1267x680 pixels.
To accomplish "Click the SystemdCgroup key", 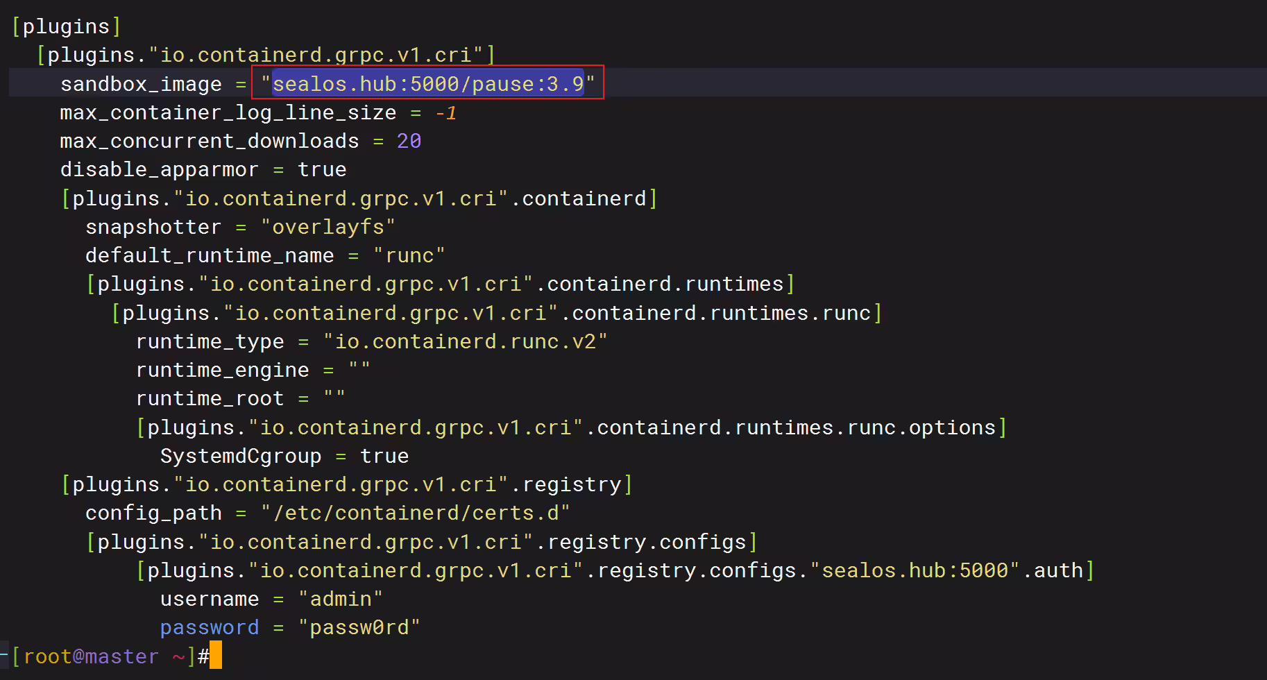I will point(241,456).
